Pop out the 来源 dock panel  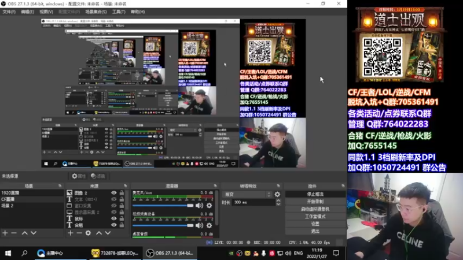tap(125, 186)
